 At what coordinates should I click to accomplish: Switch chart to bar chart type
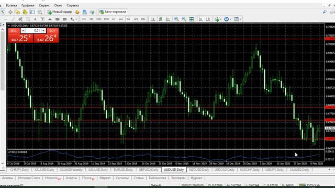tap(153, 19)
